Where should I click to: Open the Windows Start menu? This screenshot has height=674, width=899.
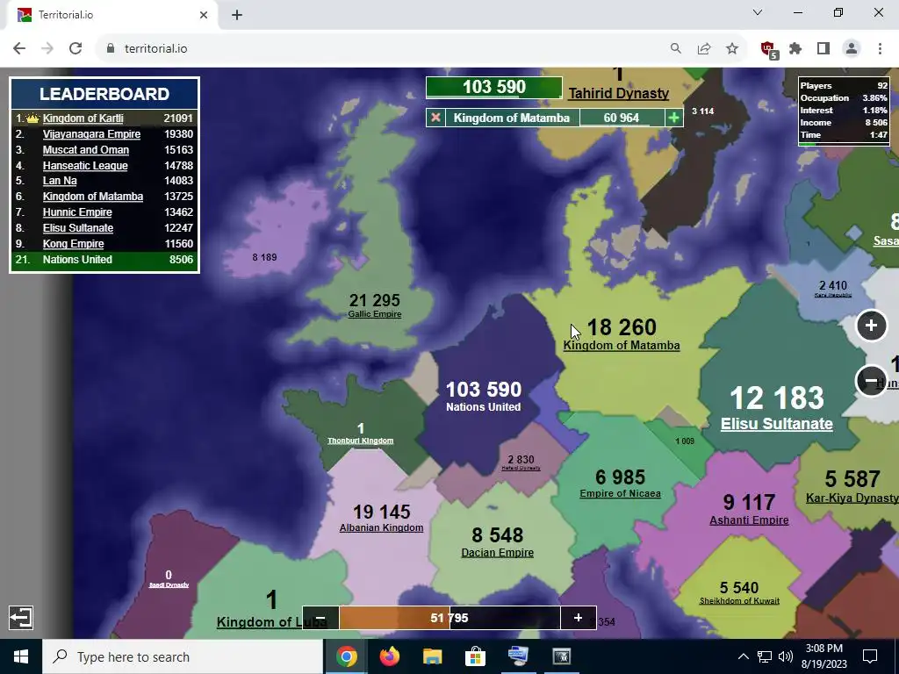click(21, 656)
